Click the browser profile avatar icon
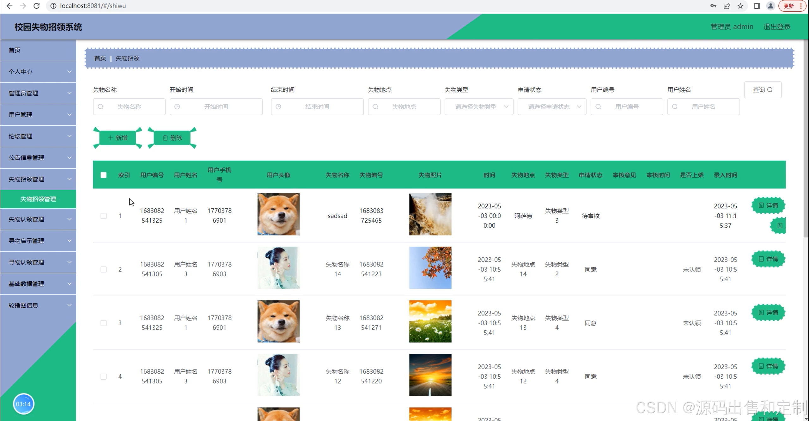This screenshot has width=809, height=421. pos(771,6)
